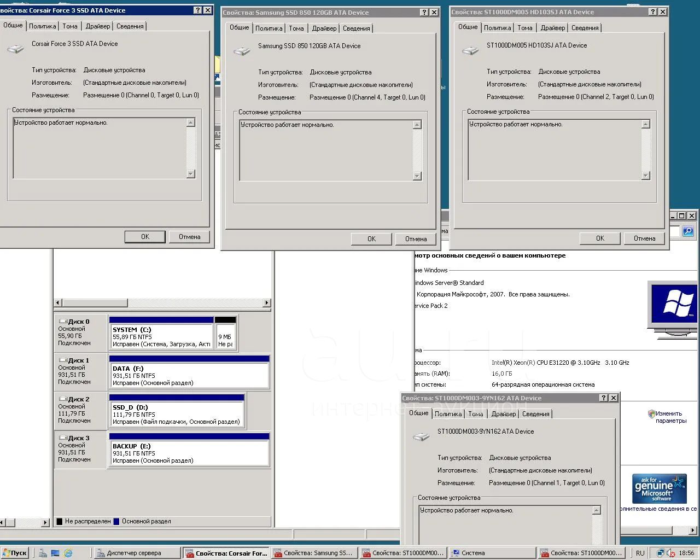Viewport: 700px width, 560px height.
Task: Open Тома tab in ST1000DM005 HD103SJ dialog
Action: [x=525, y=27]
